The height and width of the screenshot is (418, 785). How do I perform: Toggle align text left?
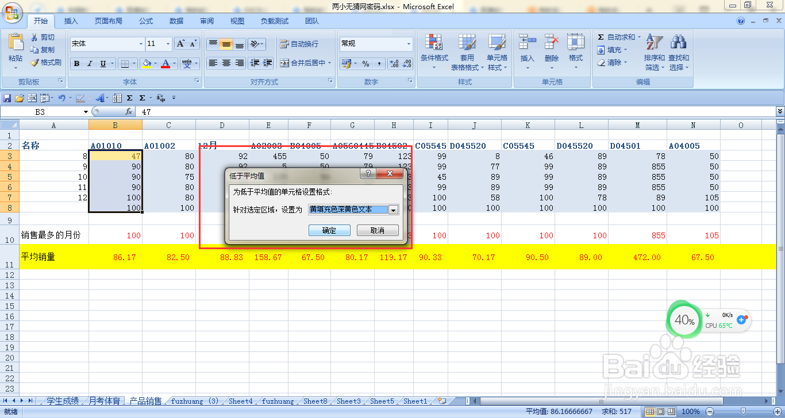(x=213, y=63)
